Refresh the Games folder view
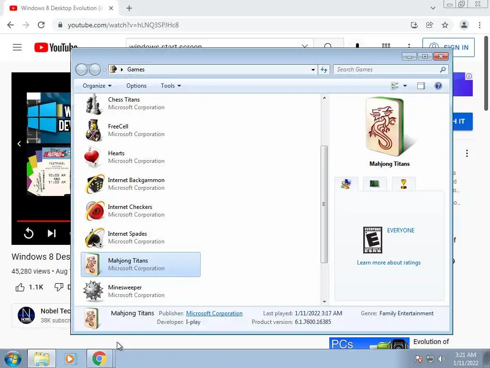Viewport: 490px width, 368px height. pos(324,69)
